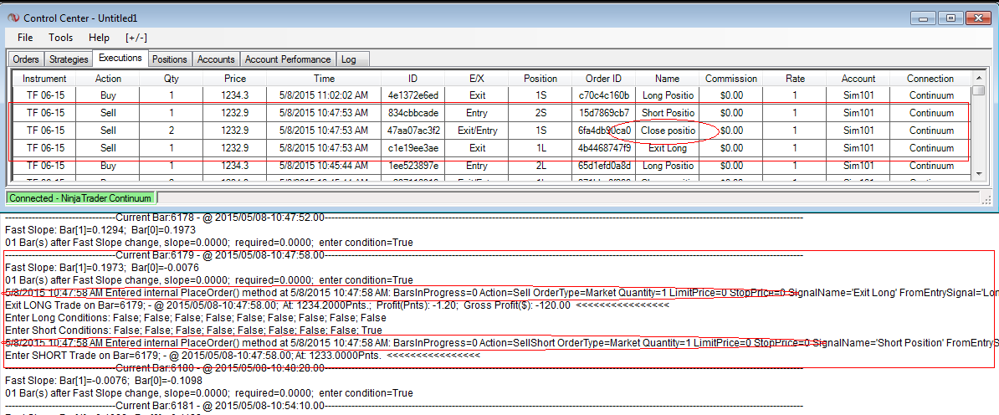Click the 2S position cell
This screenshot has height=415, width=999.
pyautogui.click(x=540, y=114)
